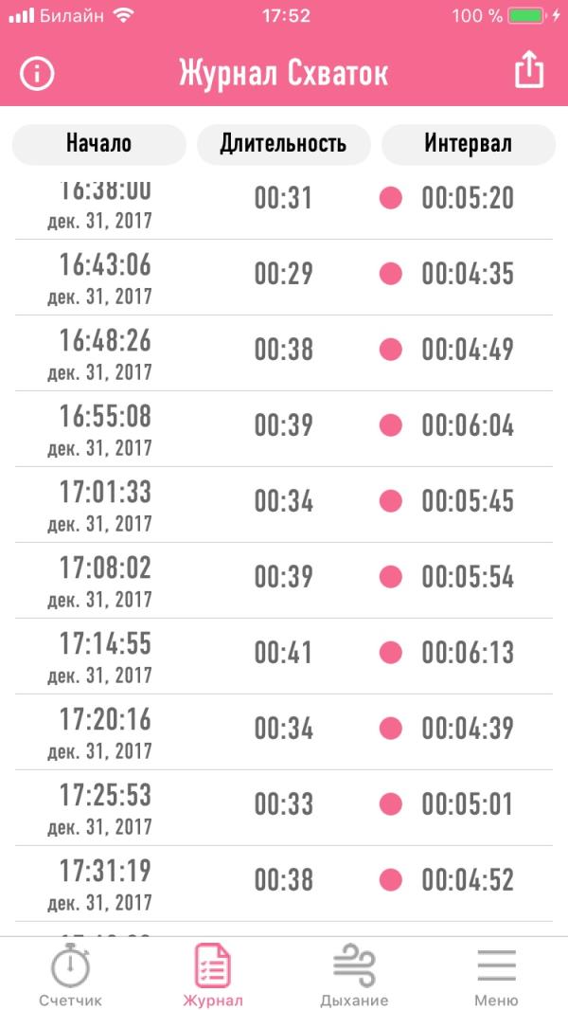Tap pink dot beside interval 00:05:20
This screenshot has height=1010, width=568.
[x=390, y=198]
